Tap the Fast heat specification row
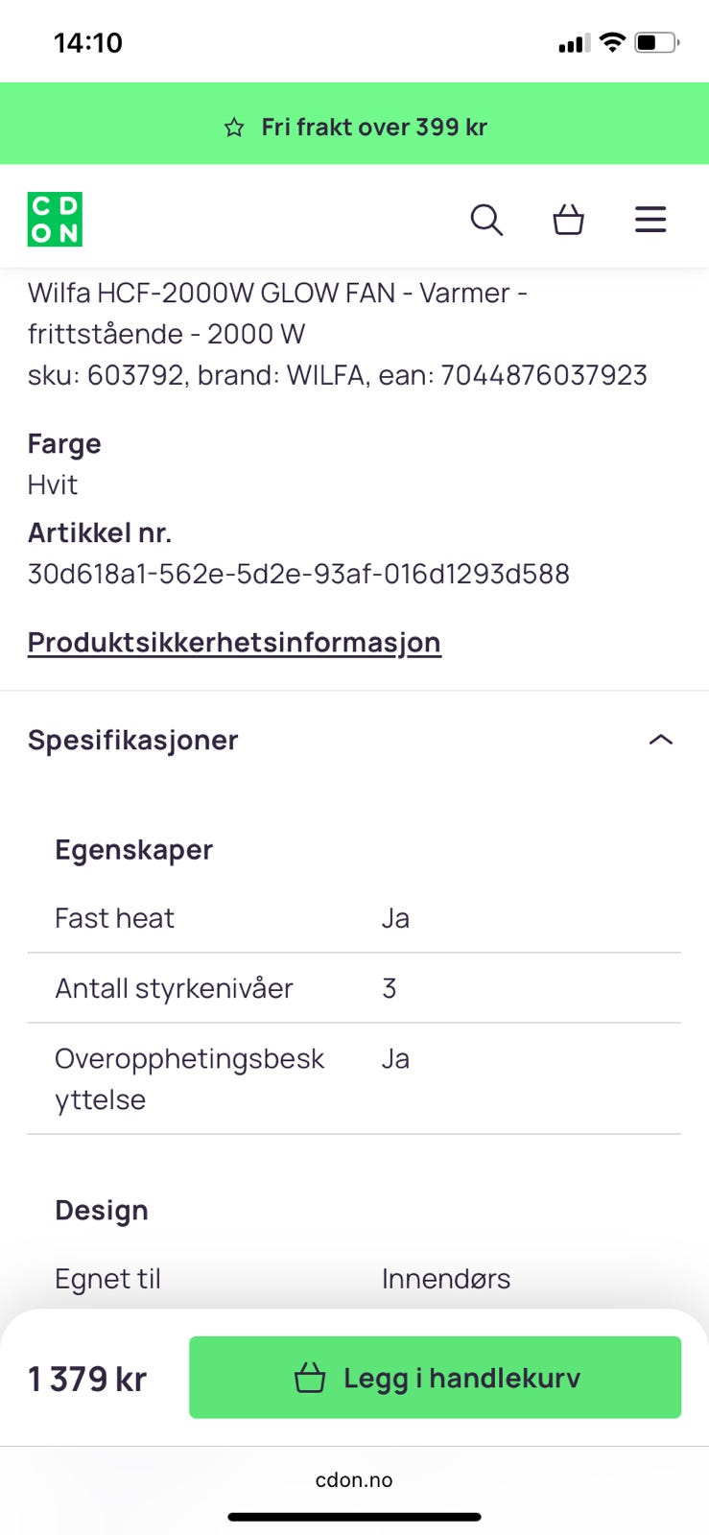Screen dimensions: 709x1535 point(354,918)
